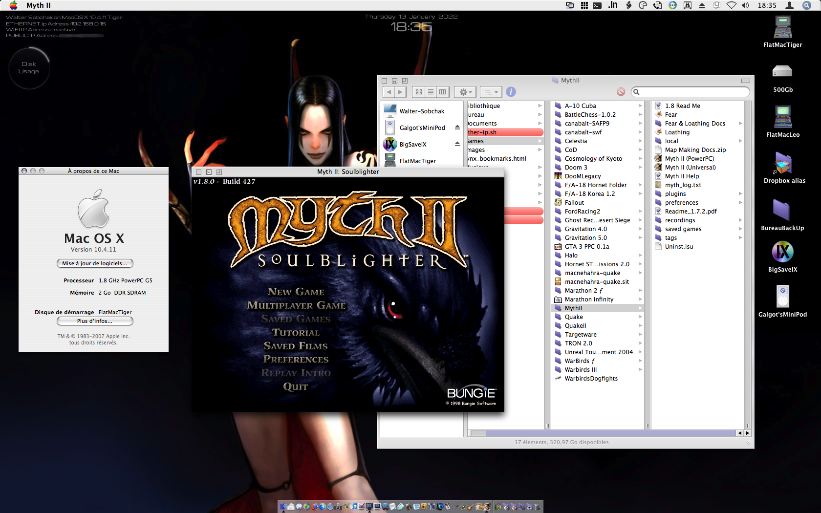Click Plus d'infos button

click(95, 321)
